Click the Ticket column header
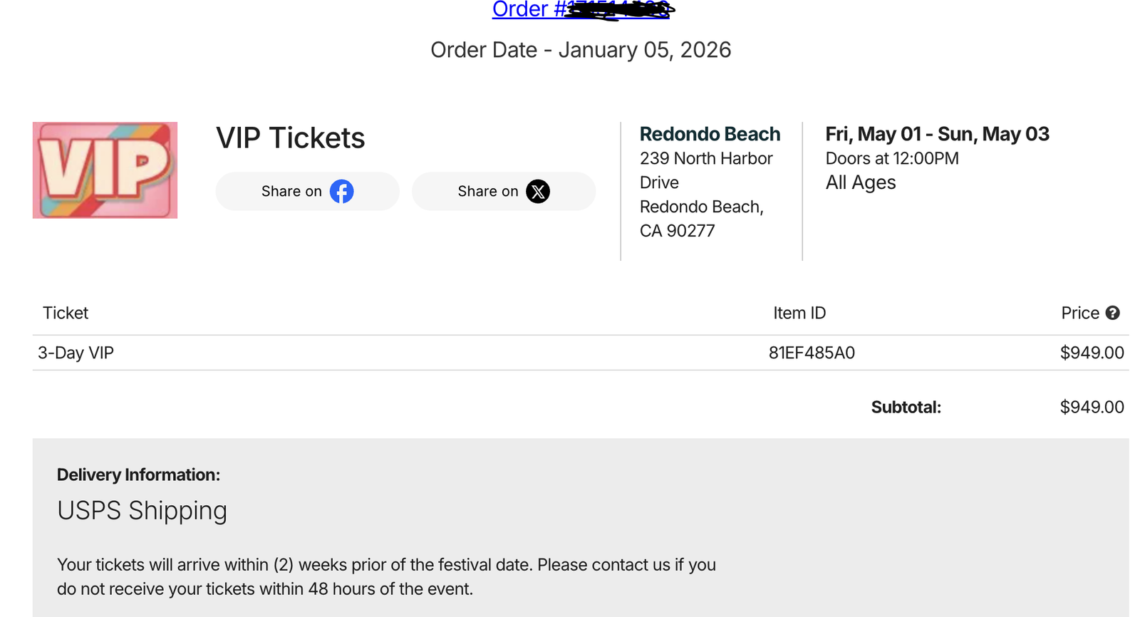Screen dimensions: 1140x617 coord(65,313)
